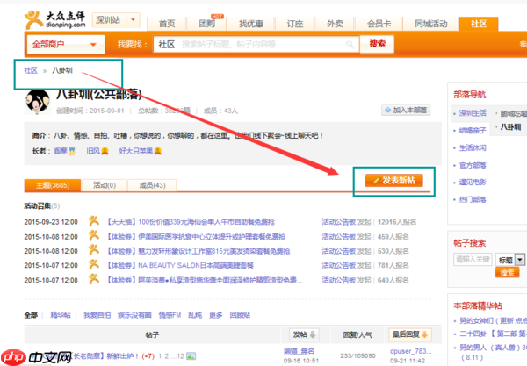Open the 阿芙洛蒂 event link
527x366 pixels.
pos(204,280)
